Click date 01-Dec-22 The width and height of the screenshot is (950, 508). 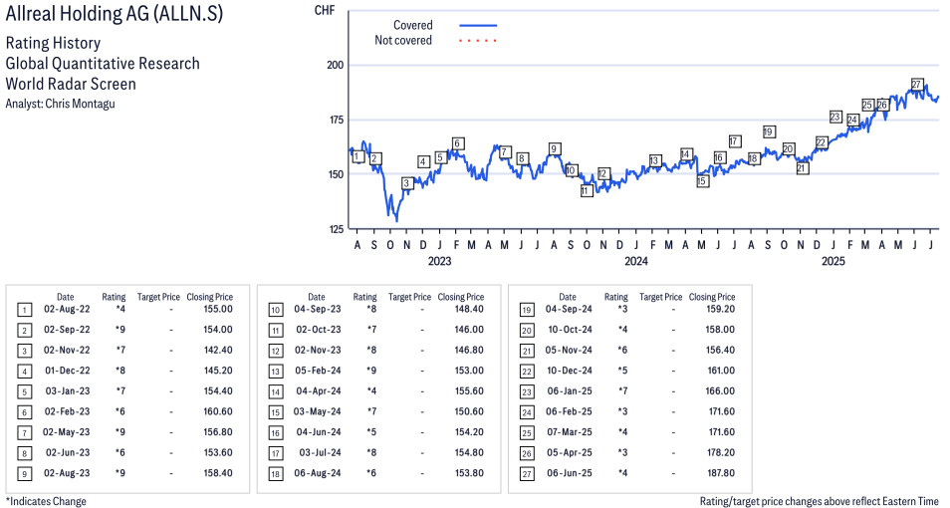(68, 371)
